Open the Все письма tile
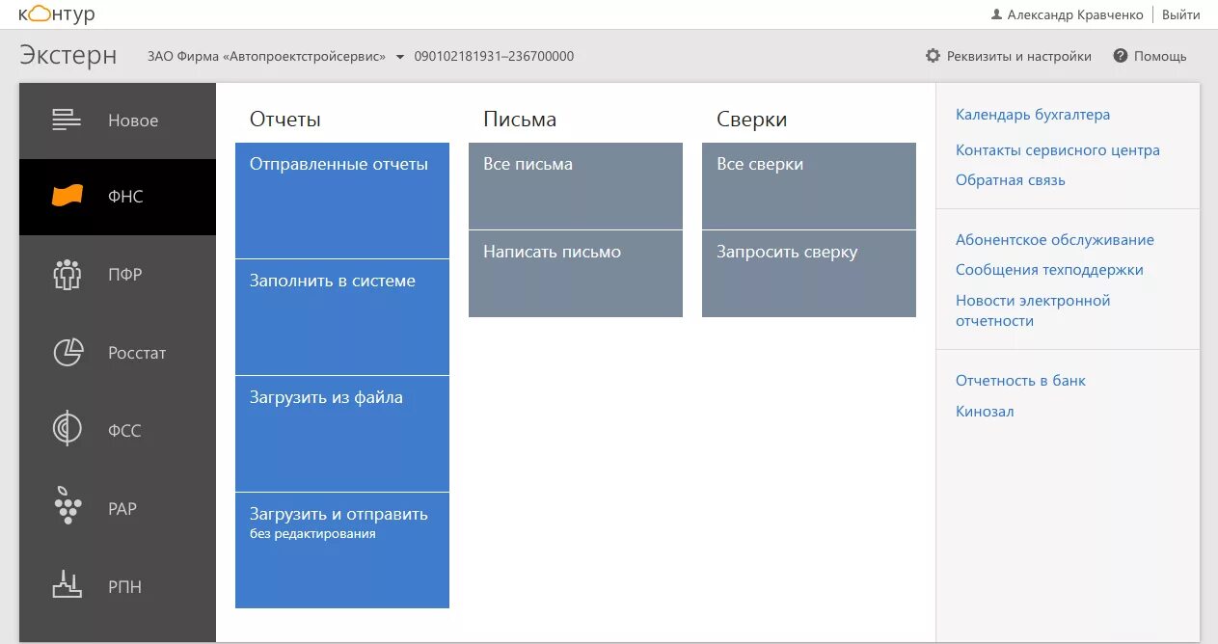1218x644 pixels. [x=576, y=186]
